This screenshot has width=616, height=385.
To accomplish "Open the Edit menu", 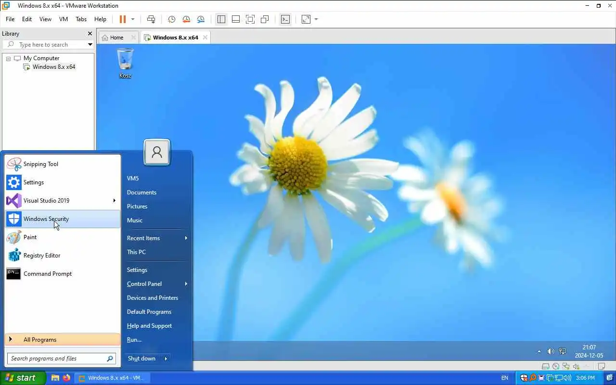I will (x=27, y=19).
